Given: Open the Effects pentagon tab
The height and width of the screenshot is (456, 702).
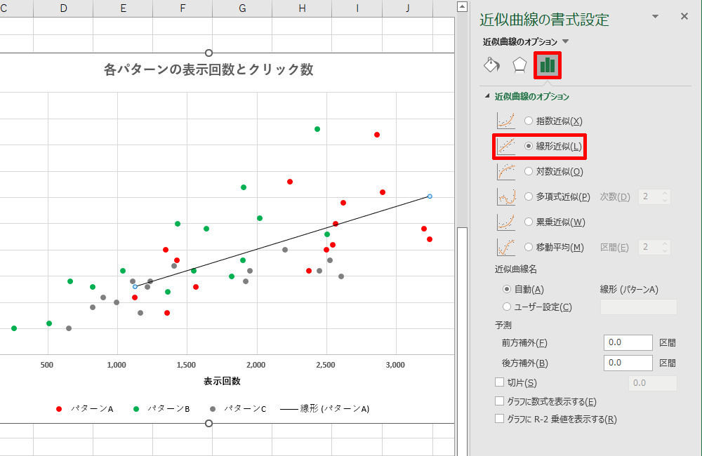Looking at the screenshot, I should tap(519, 65).
